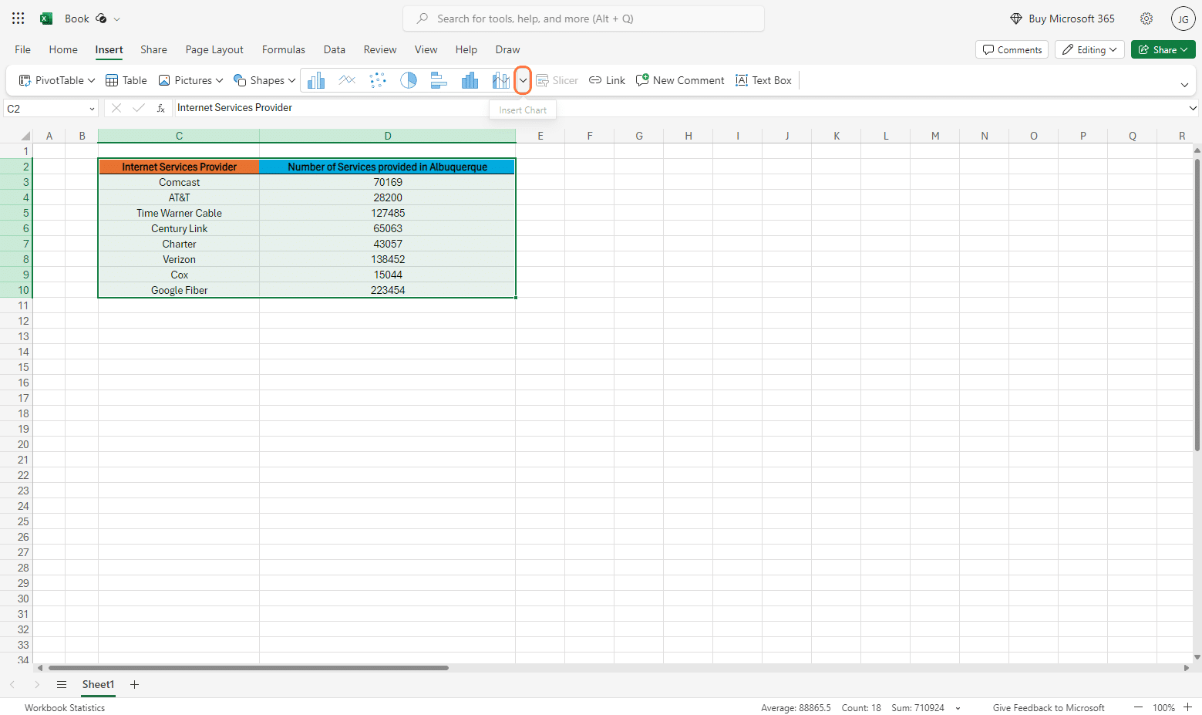Switch to the Home tab
Image resolution: width=1202 pixels, height=715 pixels.
pyautogui.click(x=63, y=49)
